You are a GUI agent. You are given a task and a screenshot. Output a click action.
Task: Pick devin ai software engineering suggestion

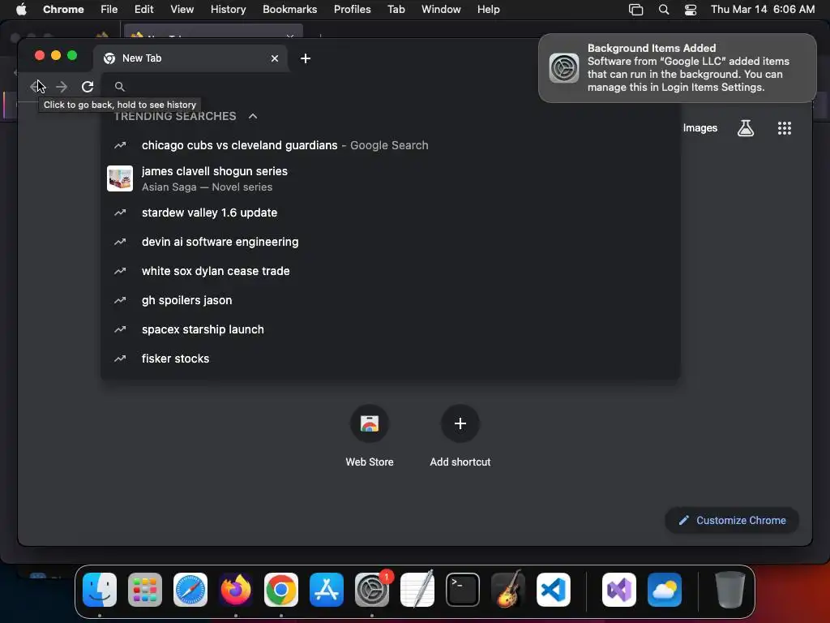coord(390,242)
